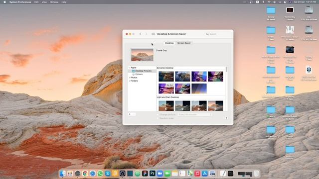Open Finder from the Dock

coord(62,174)
